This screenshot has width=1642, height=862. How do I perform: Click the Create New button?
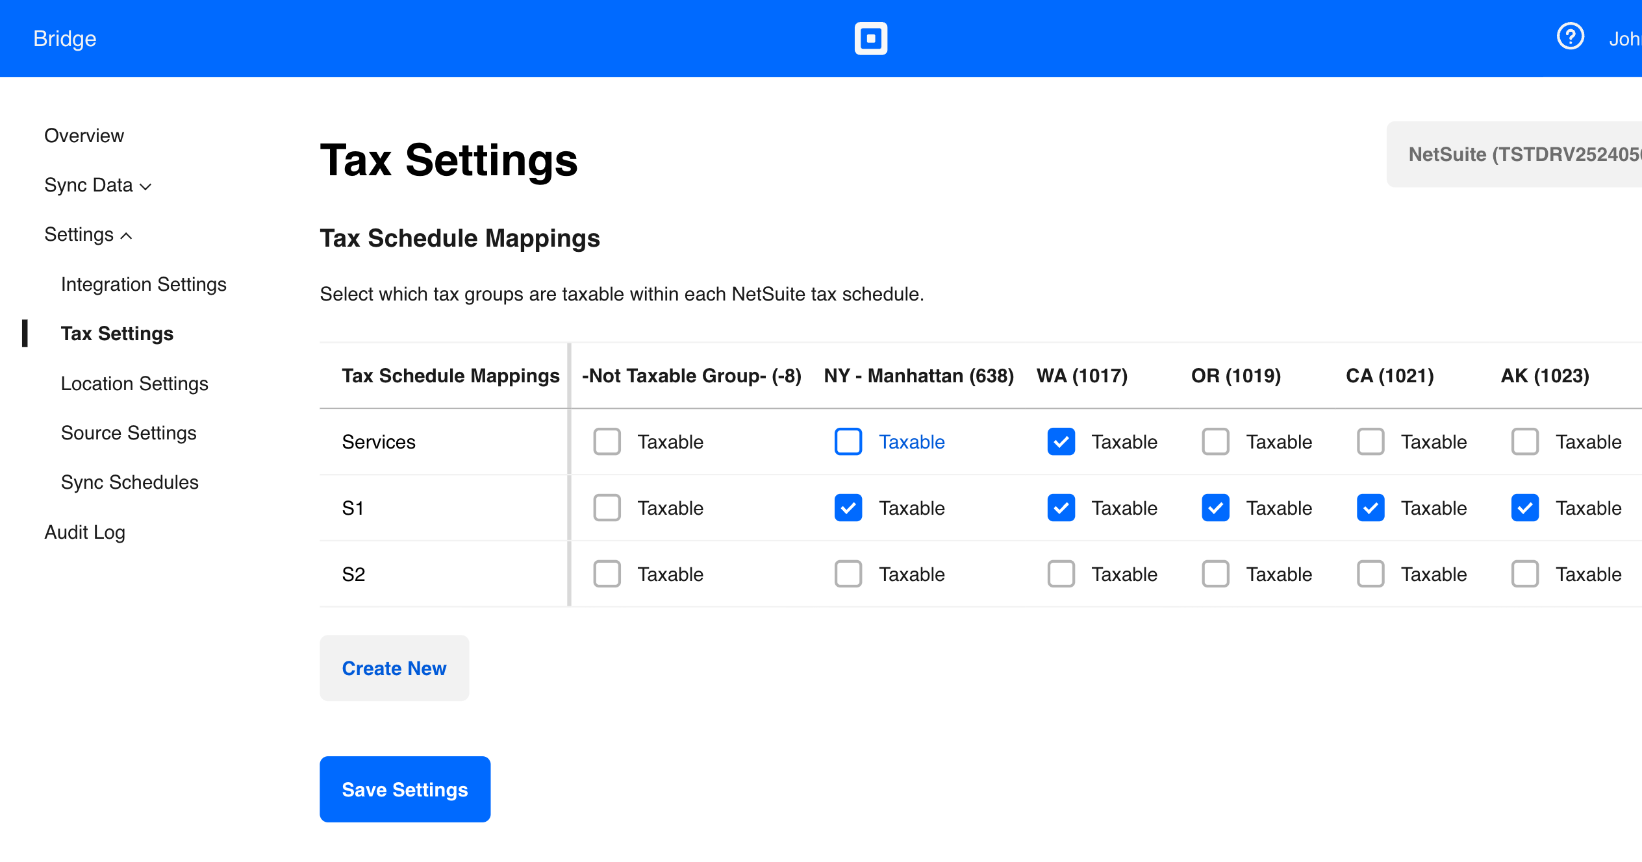pyautogui.click(x=394, y=668)
